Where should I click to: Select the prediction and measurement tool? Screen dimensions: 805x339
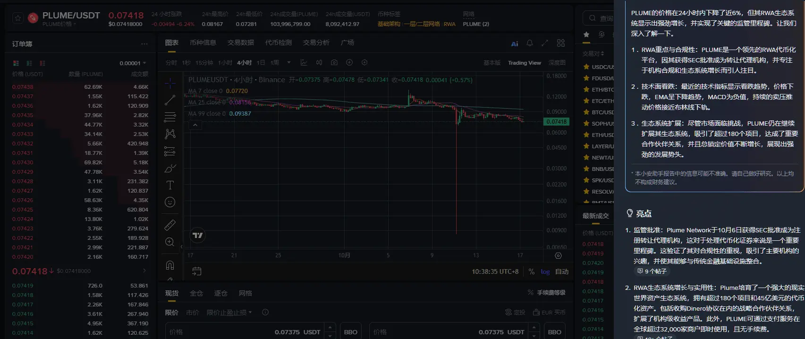coord(170,151)
